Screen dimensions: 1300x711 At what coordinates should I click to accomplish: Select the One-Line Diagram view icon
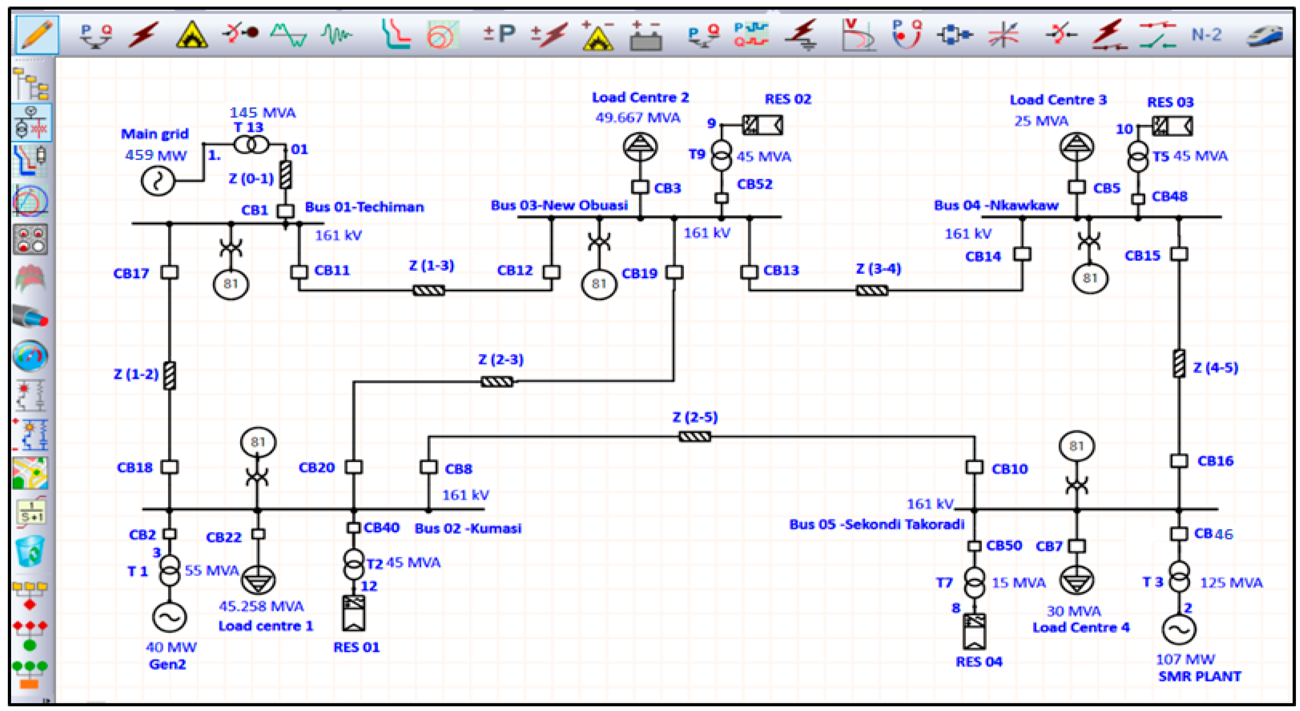tap(31, 123)
